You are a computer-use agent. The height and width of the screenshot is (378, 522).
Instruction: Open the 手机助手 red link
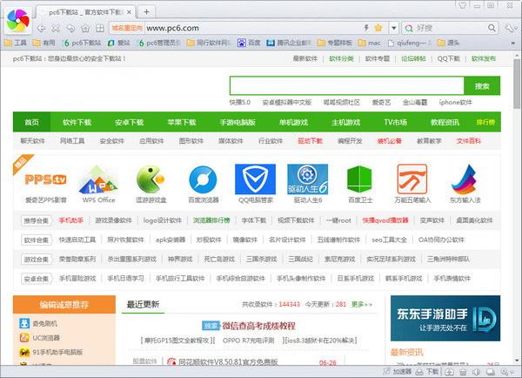coord(71,220)
